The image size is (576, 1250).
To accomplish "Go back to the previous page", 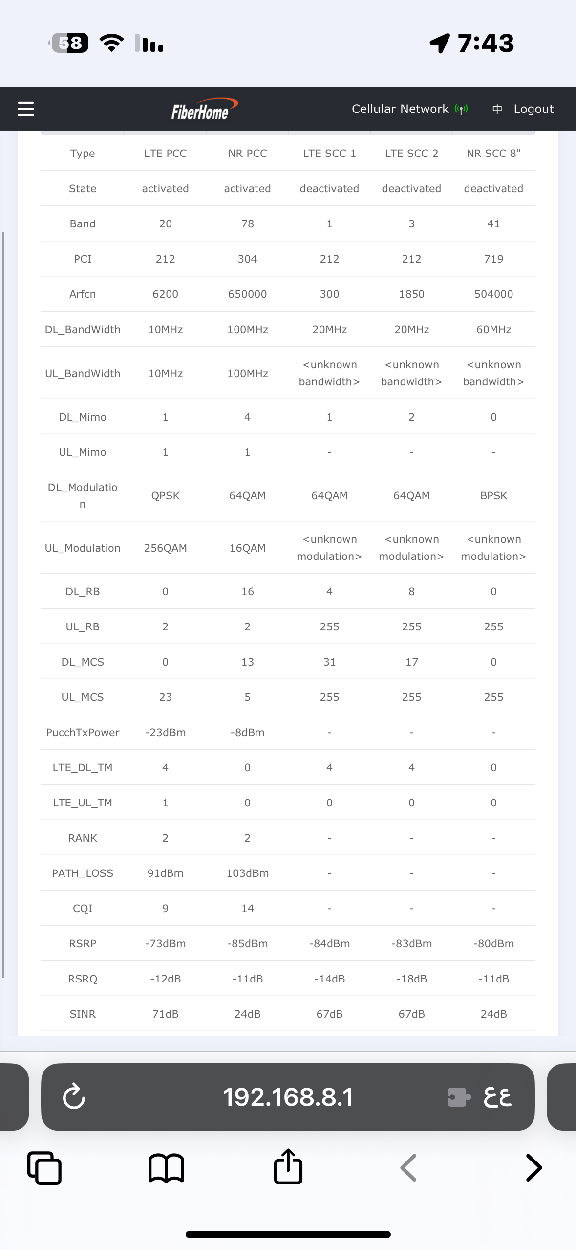I will 408,1168.
